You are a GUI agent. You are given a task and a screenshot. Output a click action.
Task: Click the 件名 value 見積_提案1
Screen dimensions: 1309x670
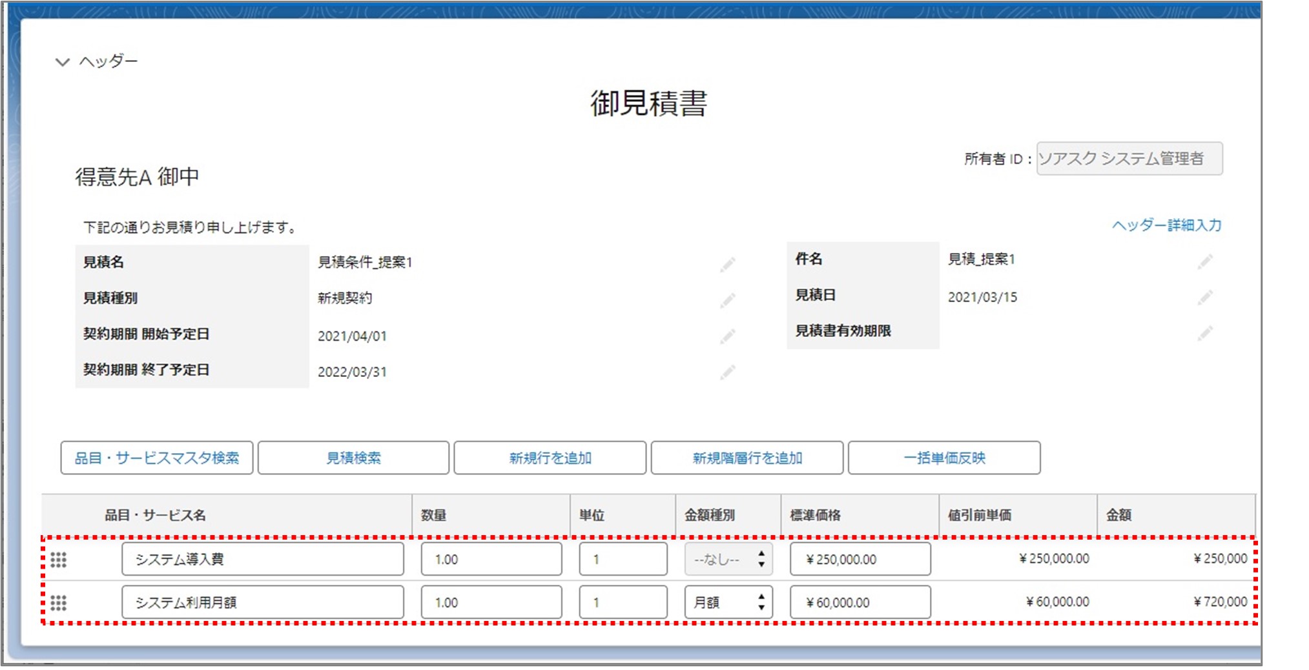point(982,259)
